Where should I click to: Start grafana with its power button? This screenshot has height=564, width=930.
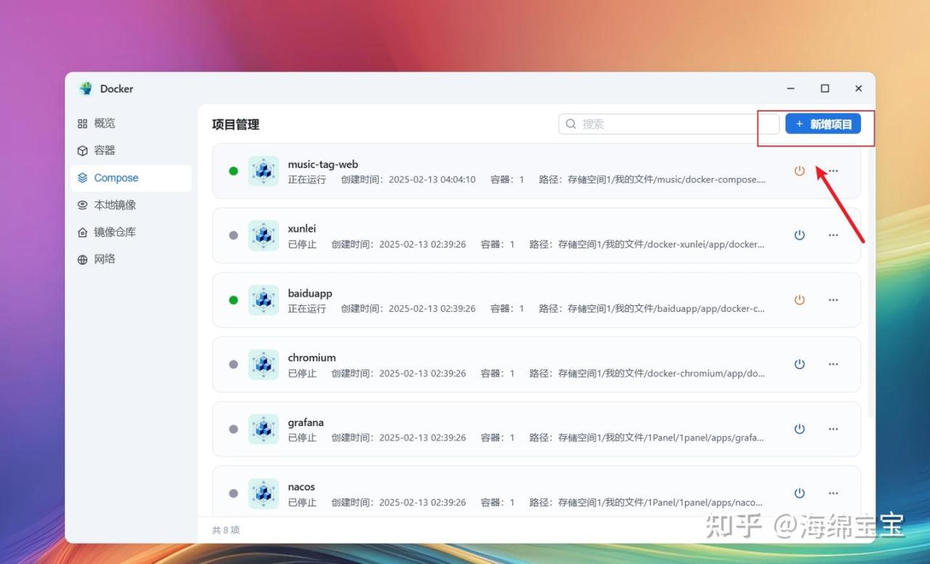tap(799, 429)
